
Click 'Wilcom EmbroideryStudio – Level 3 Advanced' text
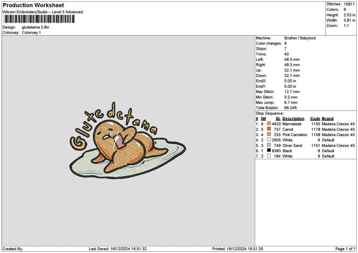point(43,12)
